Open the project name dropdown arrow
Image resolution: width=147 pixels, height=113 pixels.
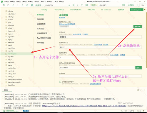pos(43,5)
